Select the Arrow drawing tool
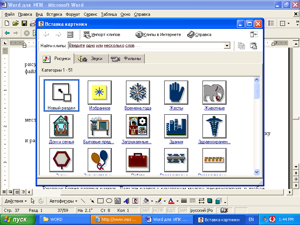The width and height of the screenshot is (300, 225). 92,201
